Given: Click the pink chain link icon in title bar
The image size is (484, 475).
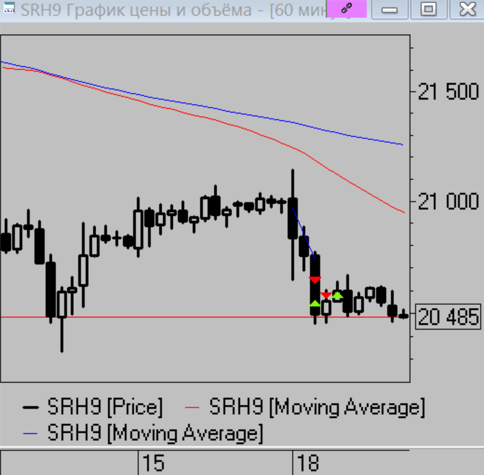Looking at the screenshot, I should [x=347, y=9].
